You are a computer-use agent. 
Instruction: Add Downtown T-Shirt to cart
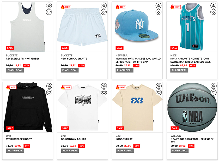click(104, 86)
